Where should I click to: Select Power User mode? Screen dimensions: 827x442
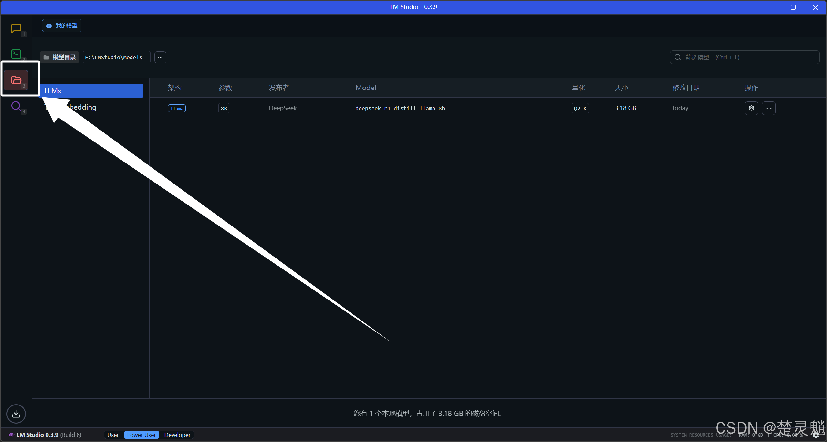[141, 435]
